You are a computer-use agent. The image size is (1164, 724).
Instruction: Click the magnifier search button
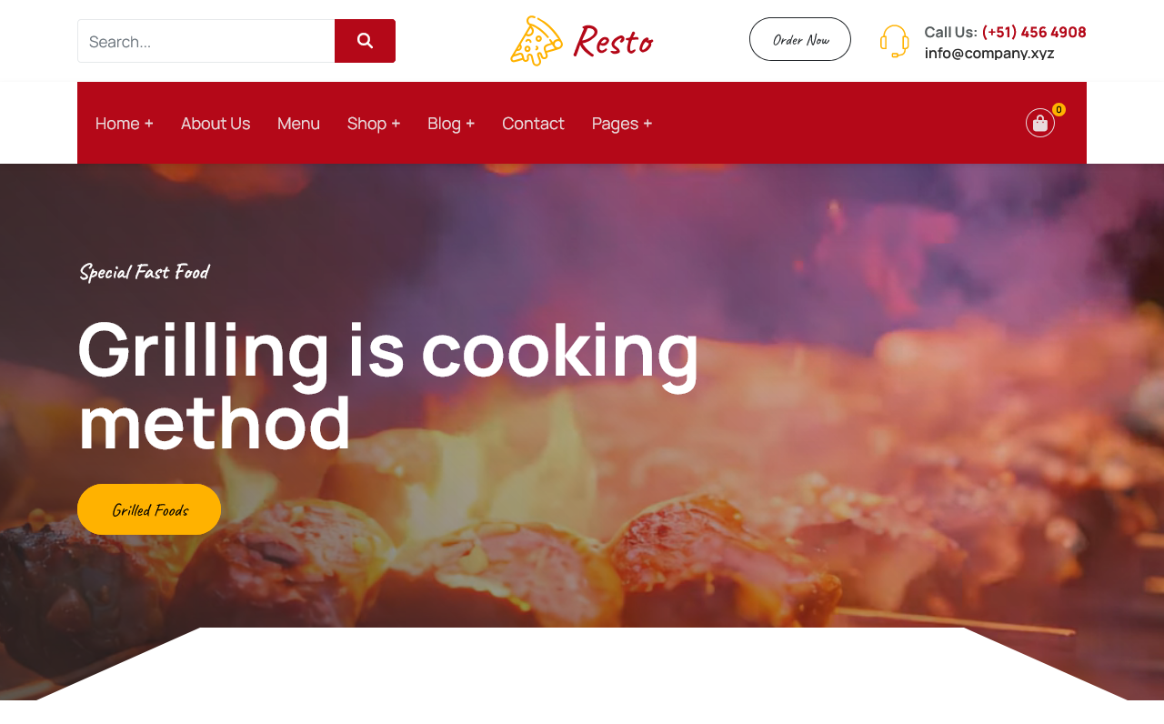(x=365, y=41)
